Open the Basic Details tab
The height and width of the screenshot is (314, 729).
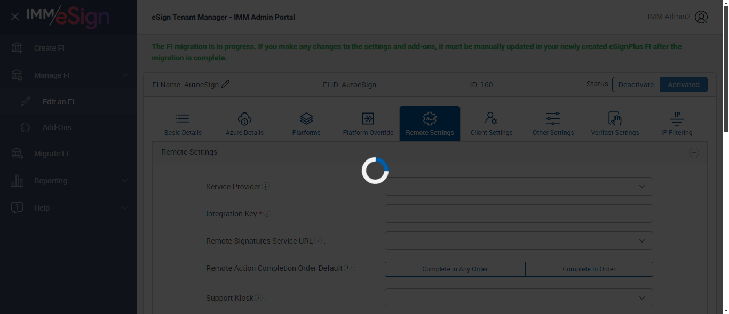[x=183, y=124]
